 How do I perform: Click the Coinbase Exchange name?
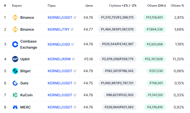[29, 44]
